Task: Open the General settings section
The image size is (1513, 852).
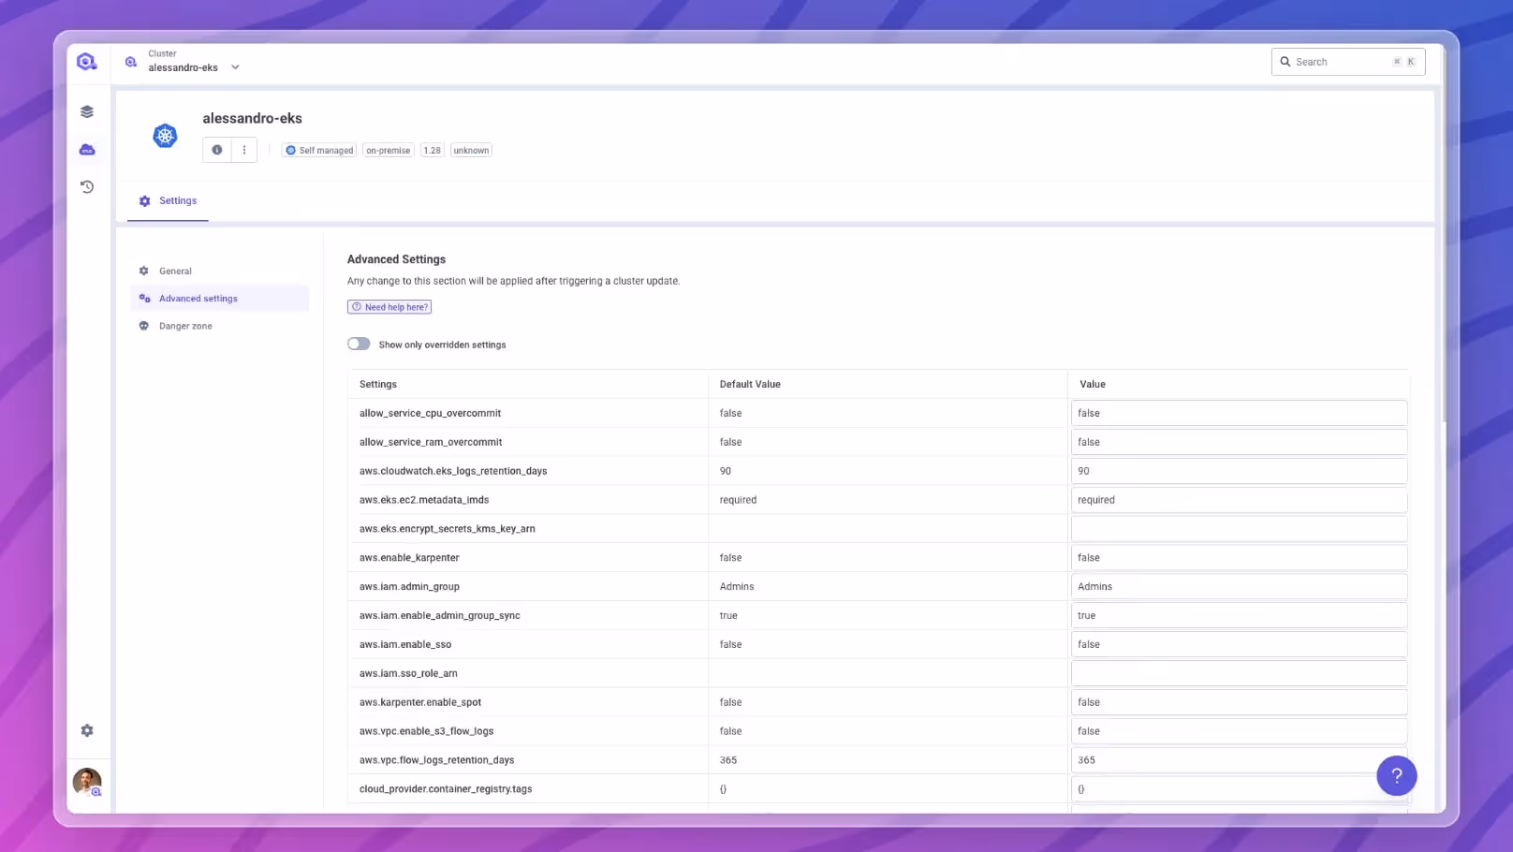Action: click(177, 271)
